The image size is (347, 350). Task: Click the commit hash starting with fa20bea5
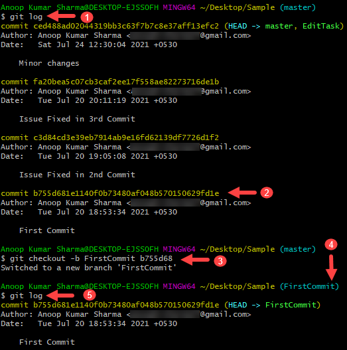[x=126, y=82]
